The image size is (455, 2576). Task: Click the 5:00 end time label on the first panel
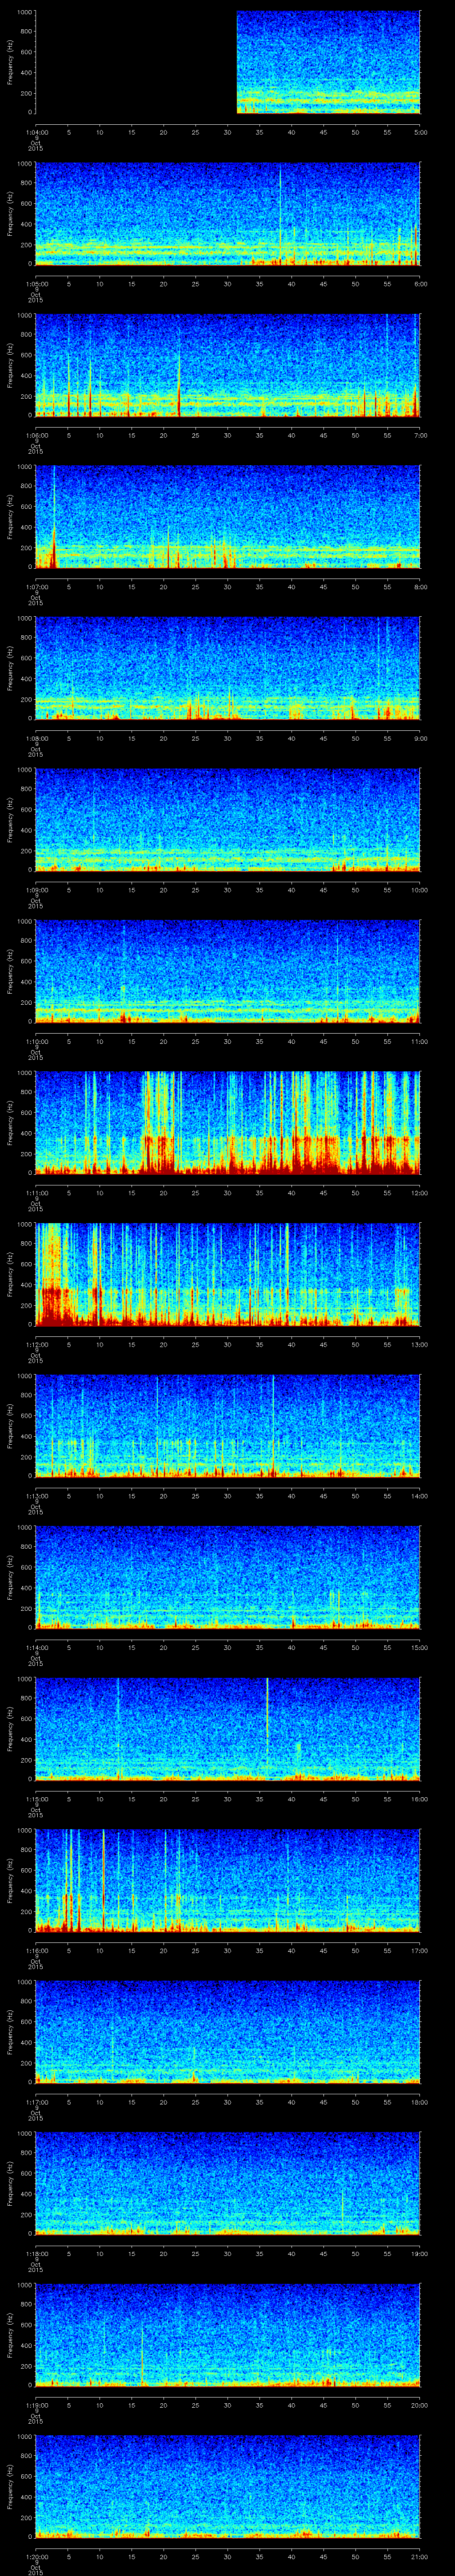(x=420, y=132)
